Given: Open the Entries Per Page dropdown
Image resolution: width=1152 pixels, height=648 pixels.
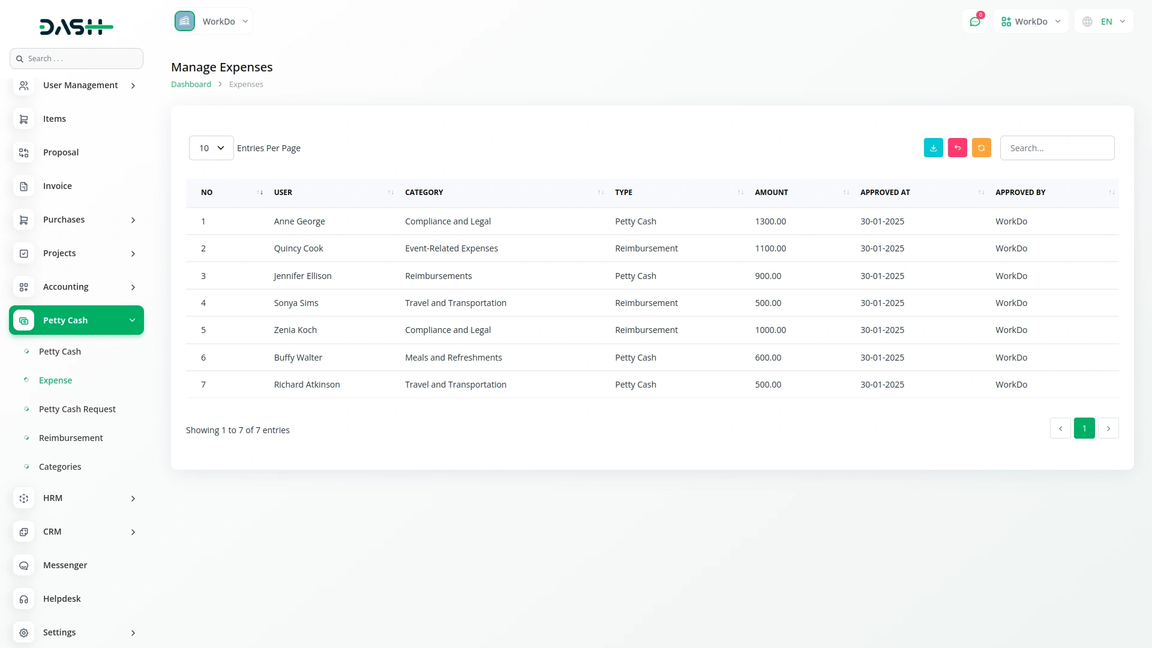Looking at the screenshot, I should pos(211,148).
